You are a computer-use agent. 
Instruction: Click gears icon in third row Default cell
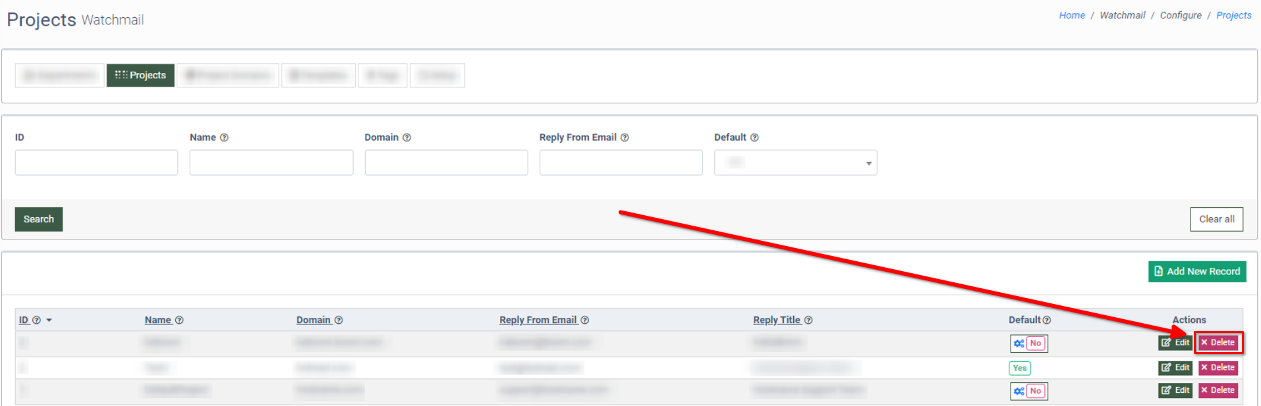[1019, 392]
